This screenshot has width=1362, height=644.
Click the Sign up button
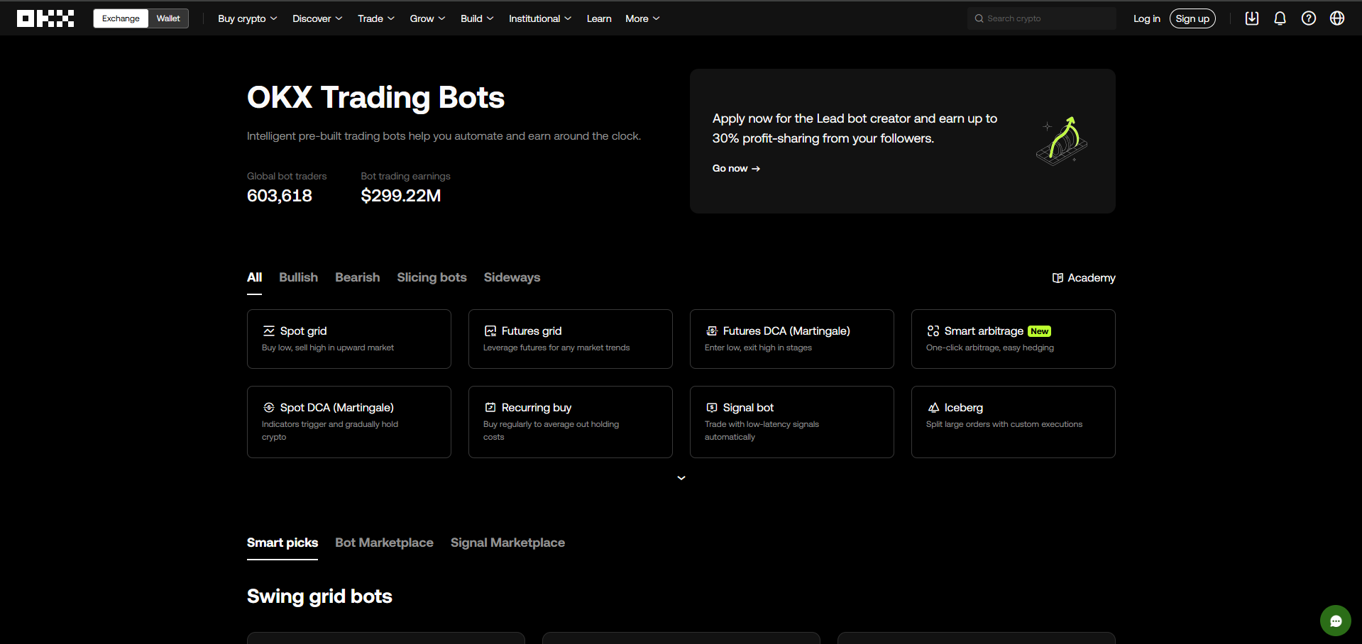(1192, 18)
